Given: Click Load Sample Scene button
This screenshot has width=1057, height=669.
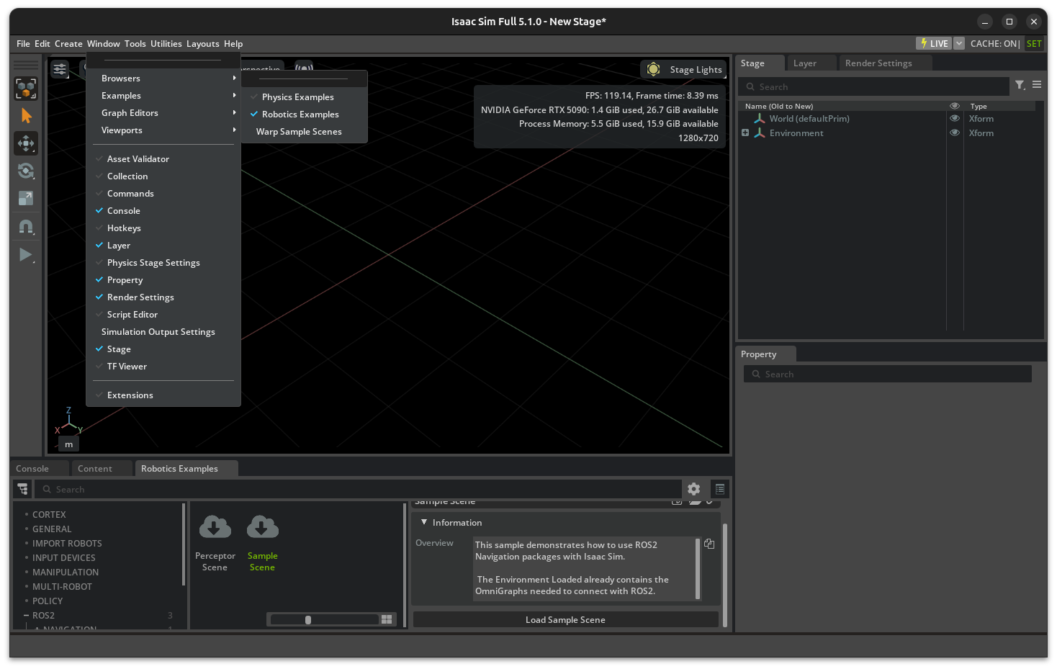Looking at the screenshot, I should coord(565,620).
